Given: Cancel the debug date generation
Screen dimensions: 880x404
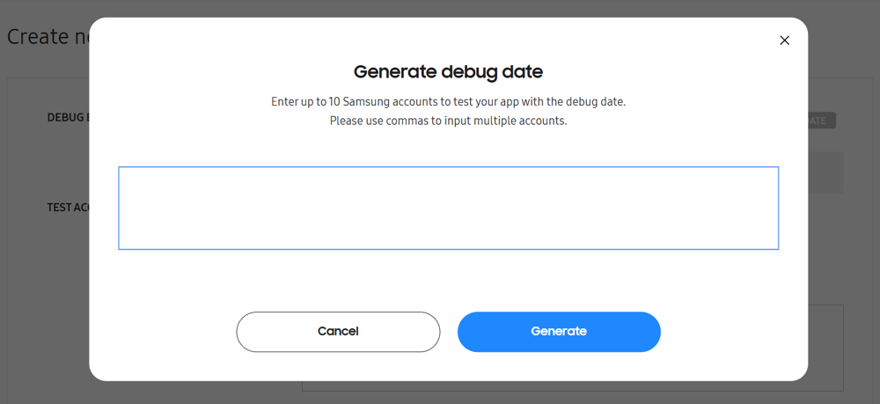Looking at the screenshot, I should pyautogui.click(x=338, y=332).
